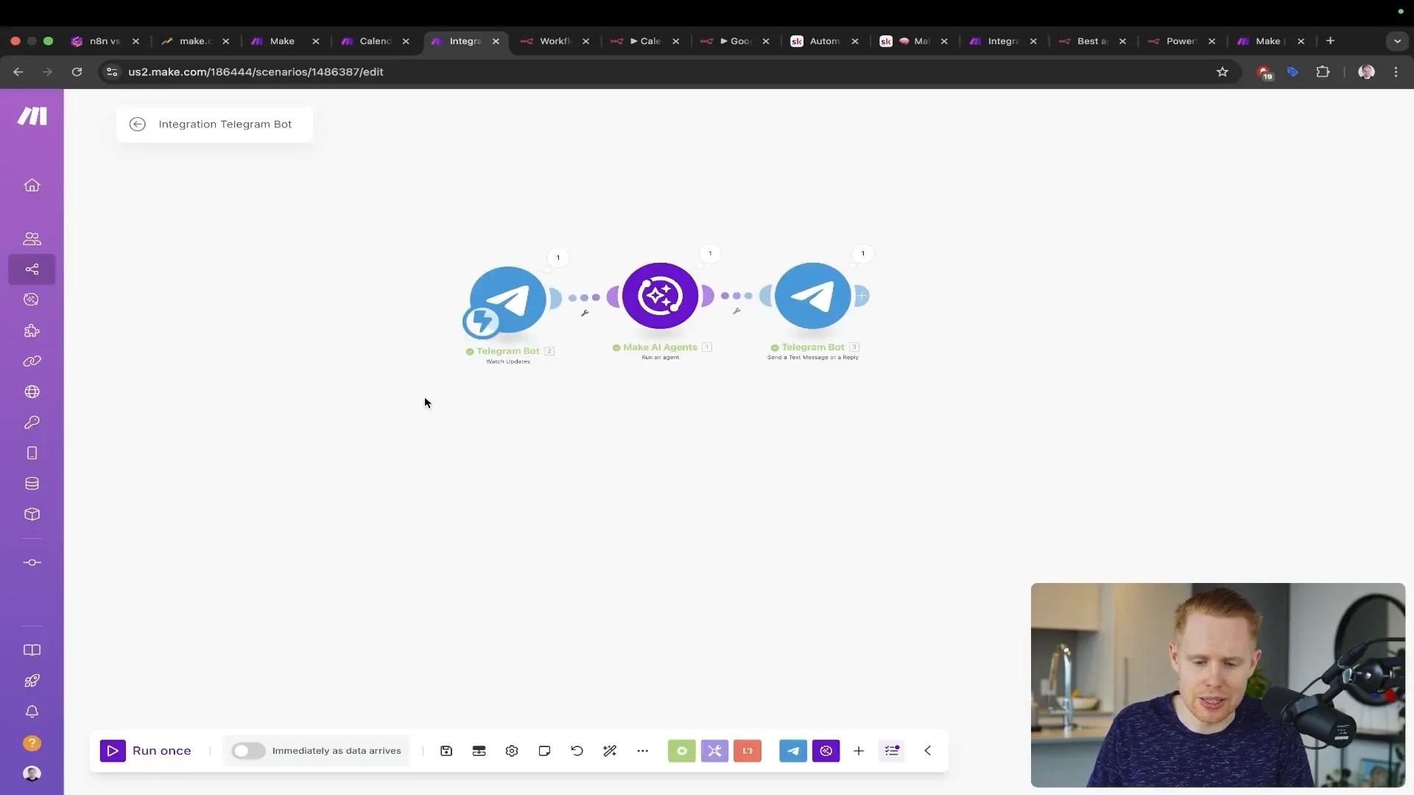Open the checklist panel icon in the toolbar
Image resolution: width=1414 pixels, height=795 pixels.
[892, 751]
